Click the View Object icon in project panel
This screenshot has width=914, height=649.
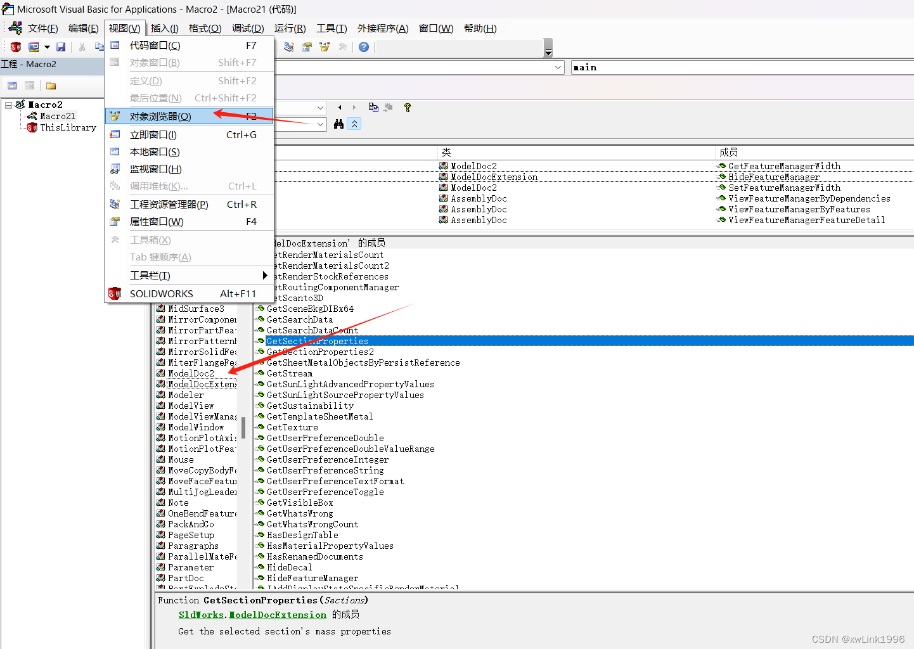[x=29, y=86]
